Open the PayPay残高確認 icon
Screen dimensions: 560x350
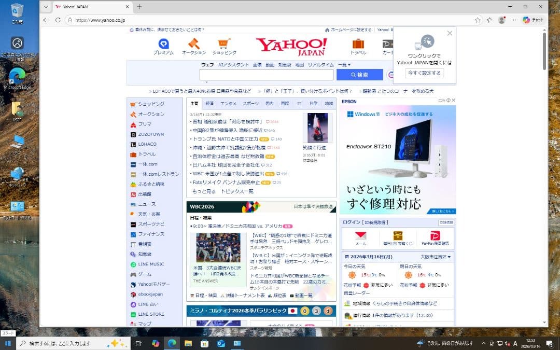coord(435,236)
